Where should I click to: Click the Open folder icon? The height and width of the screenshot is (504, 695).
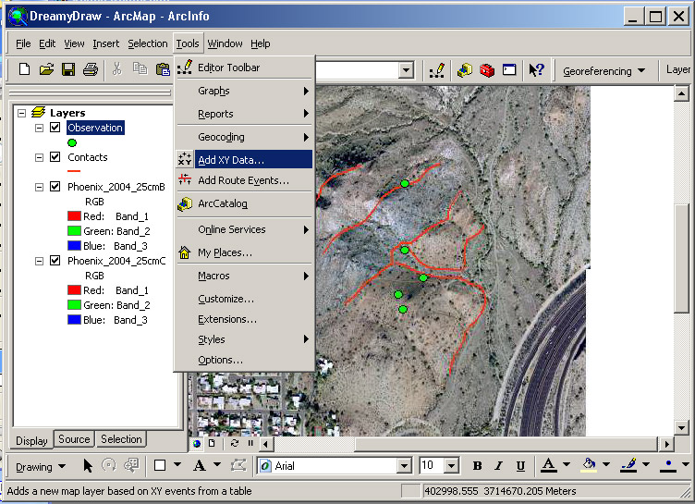[46, 69]
